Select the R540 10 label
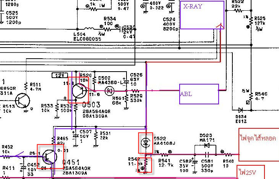 pos(228,164)
